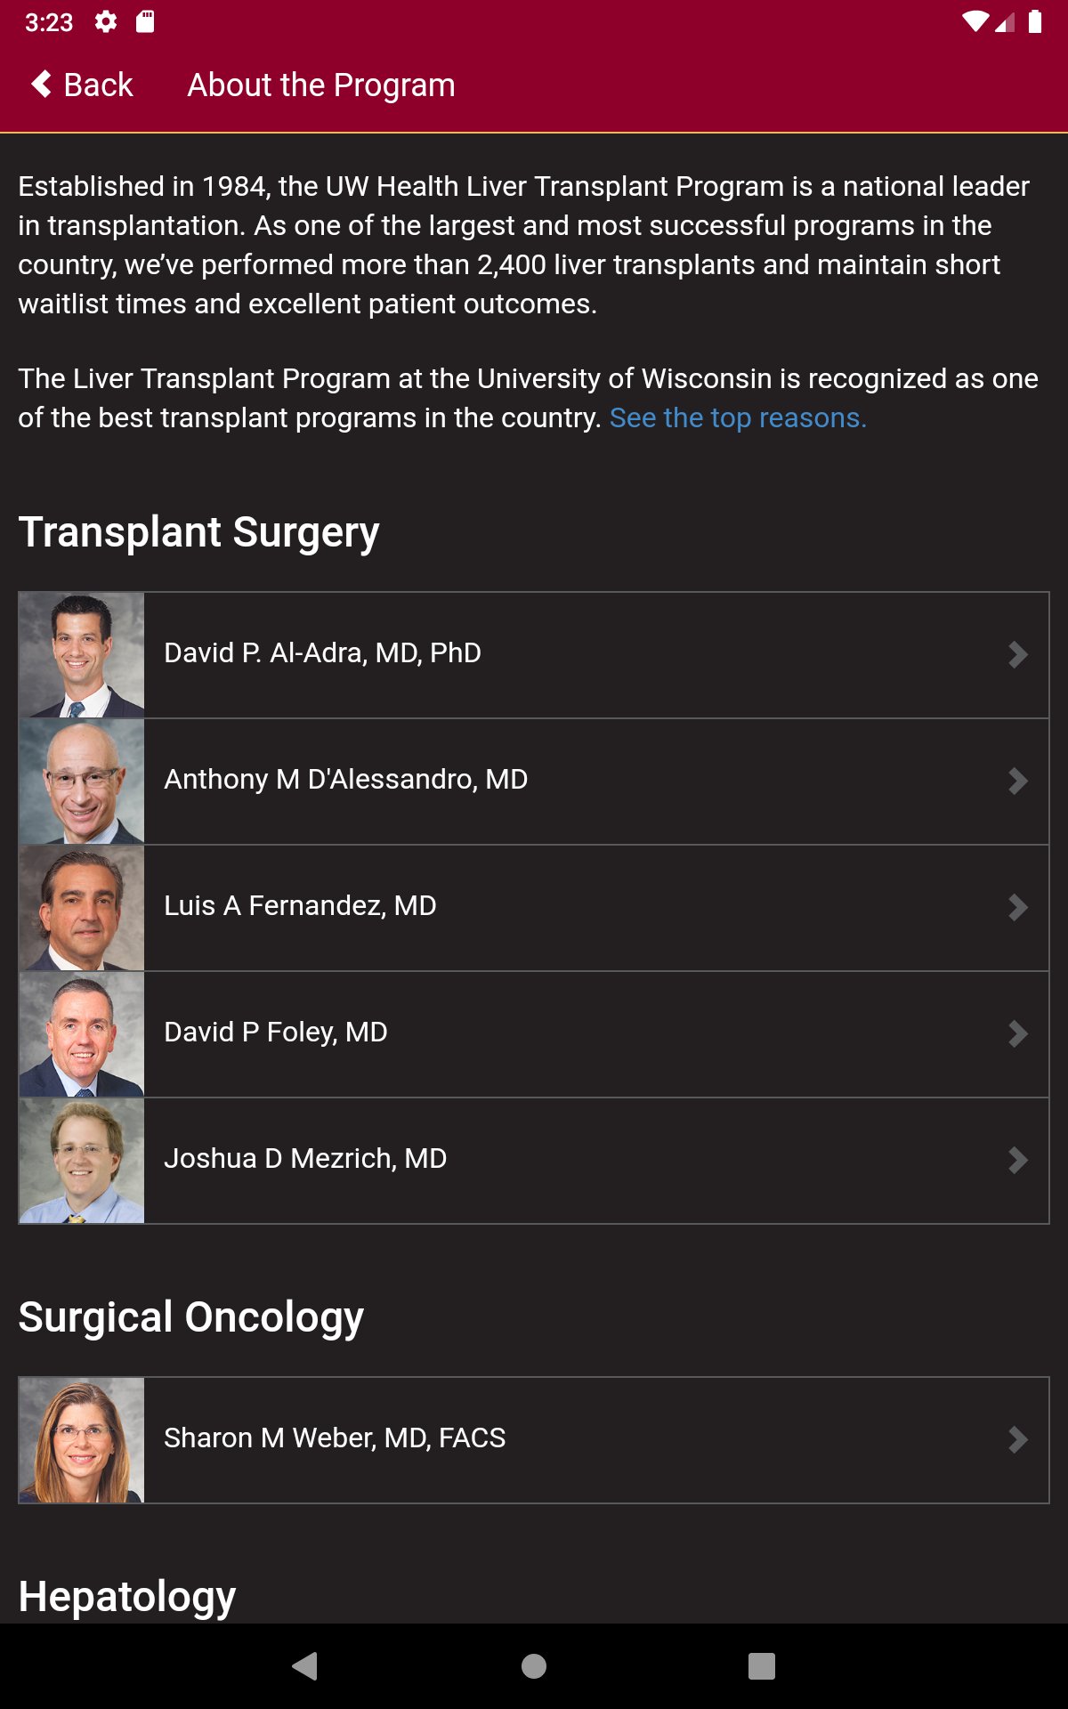Select David P Foley, MD entry

(x=276, y=1033)
